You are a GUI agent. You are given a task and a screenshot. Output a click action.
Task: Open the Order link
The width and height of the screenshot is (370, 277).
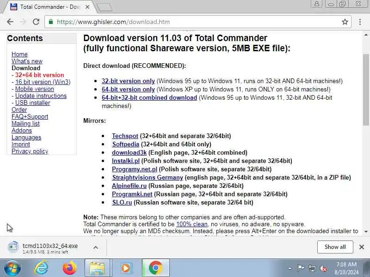coord(19,109)
